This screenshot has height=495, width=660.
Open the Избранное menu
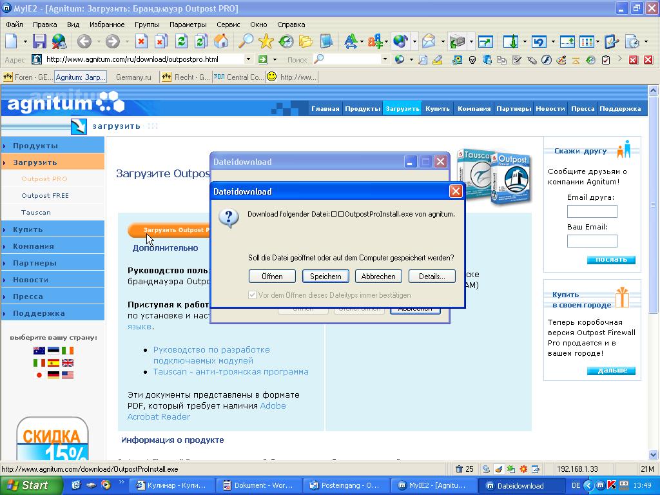click(x=107, y=24)
